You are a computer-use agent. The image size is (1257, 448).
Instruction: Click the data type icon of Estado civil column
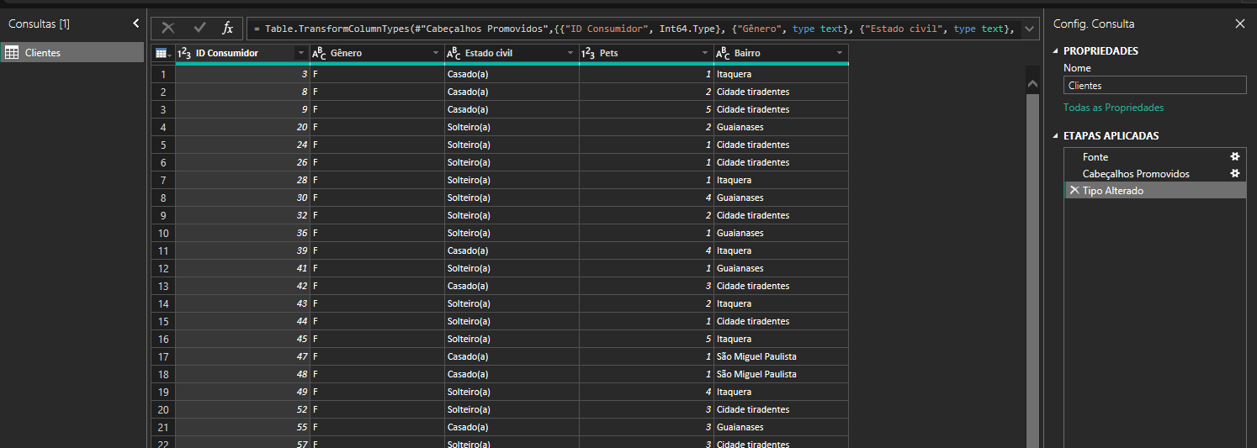(453, 53)
